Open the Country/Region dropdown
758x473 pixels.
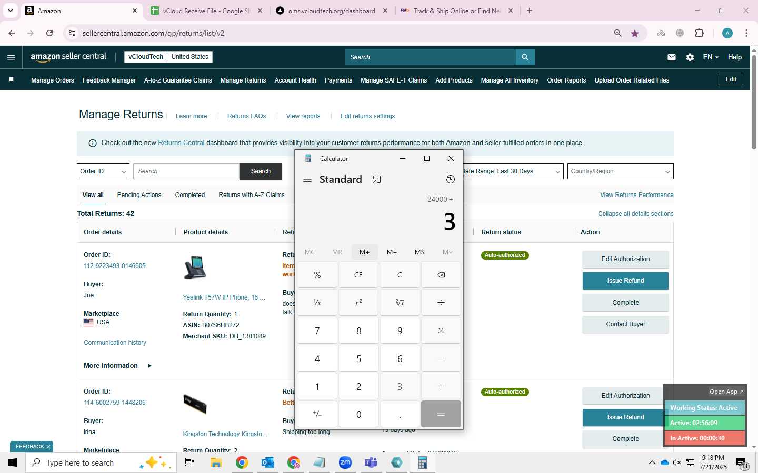coord(621,171)
